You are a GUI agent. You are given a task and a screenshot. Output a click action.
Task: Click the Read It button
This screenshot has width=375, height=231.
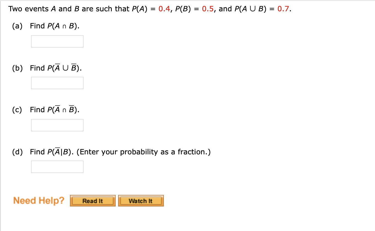click(x=93, y=201)
